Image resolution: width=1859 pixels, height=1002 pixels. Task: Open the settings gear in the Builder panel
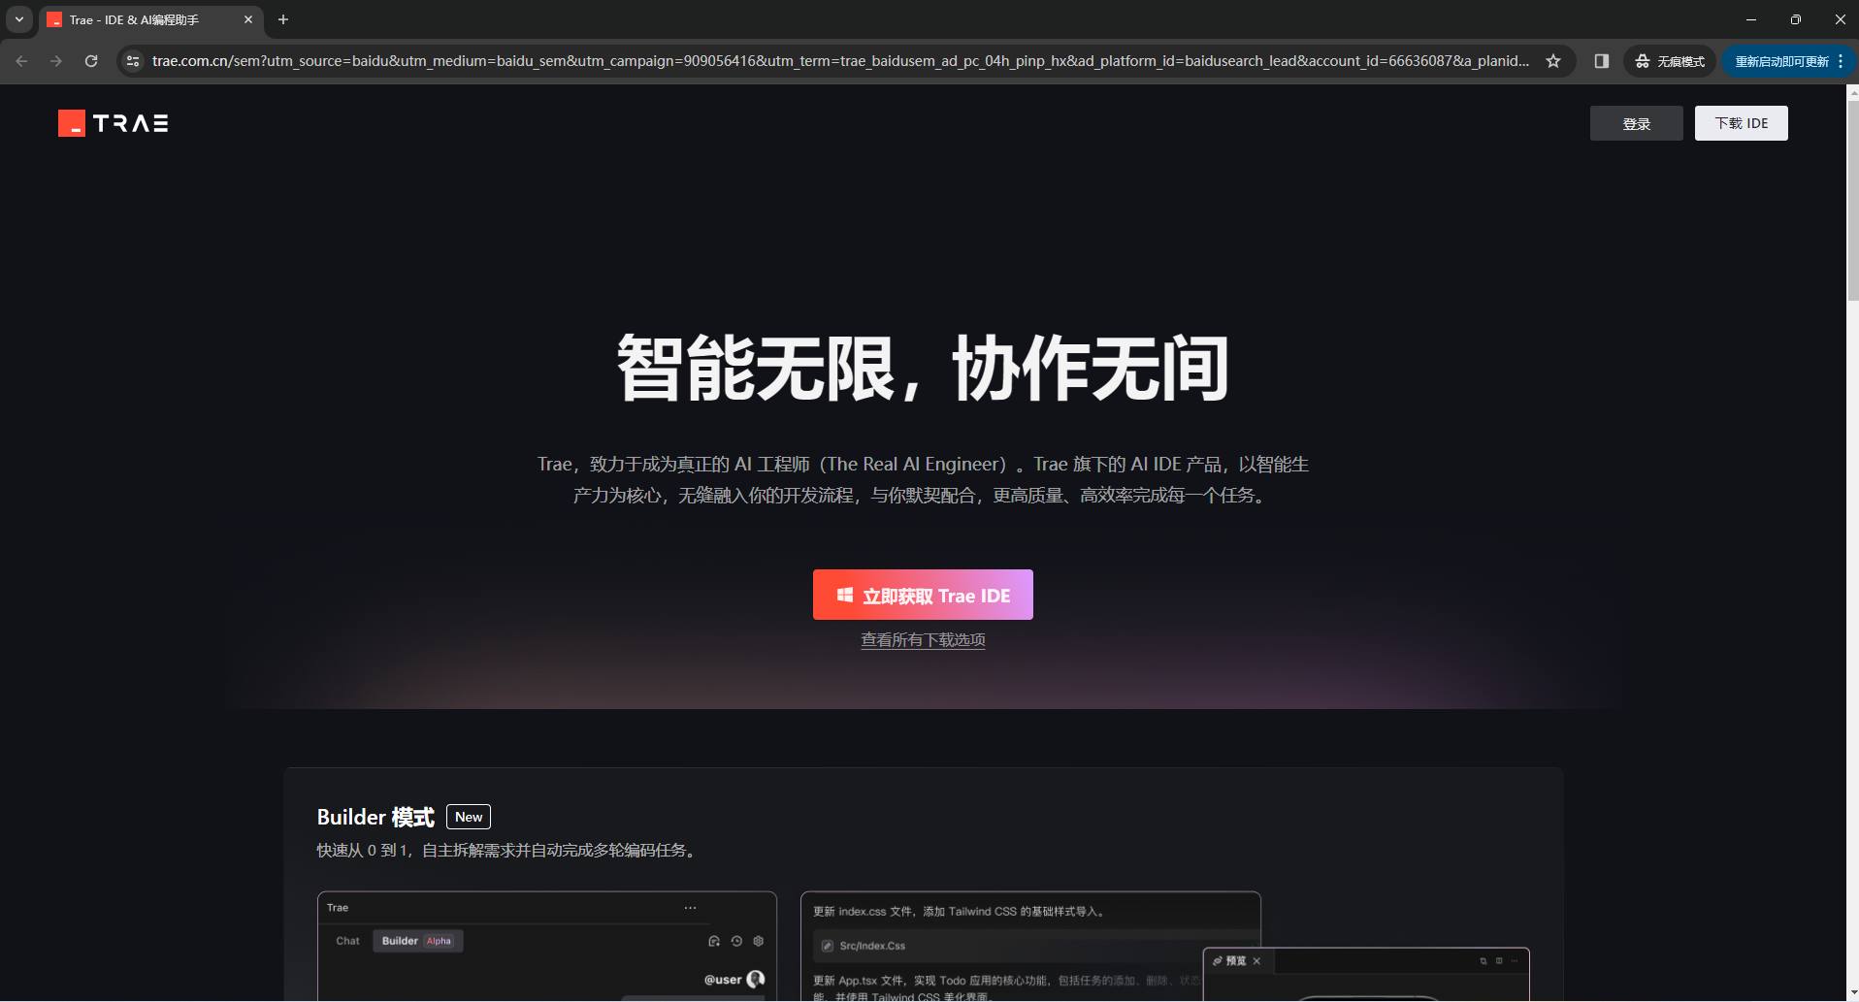[x=759, y=941]
